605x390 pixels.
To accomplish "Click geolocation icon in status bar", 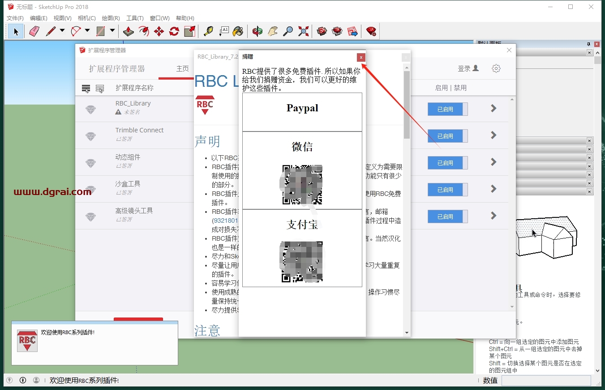I will point(9,380).
